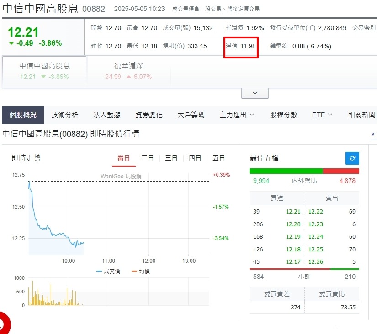Click the -3.86% change in the price header

click(50, 43)
